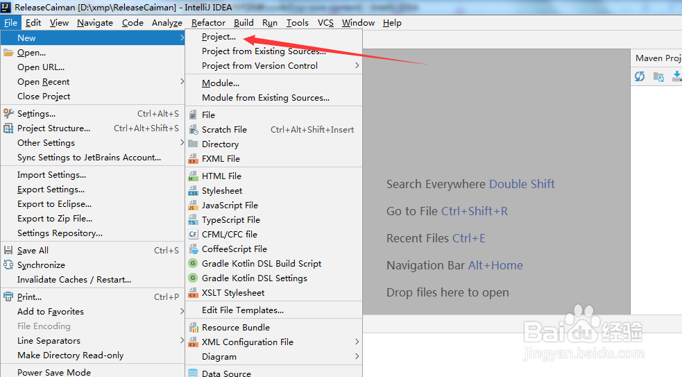Expand Project from Version Control submenu
682x377 pixels.
click(x=357, y=65)
